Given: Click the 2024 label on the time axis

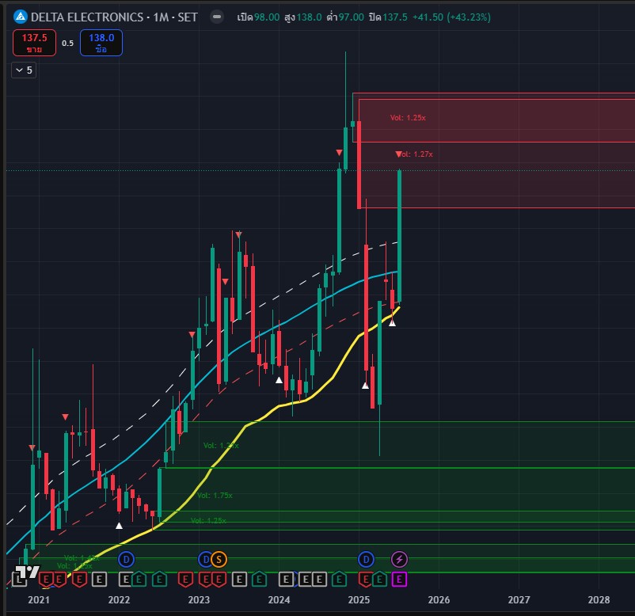Looking at the screenshot, I should [x=279, y=600].
